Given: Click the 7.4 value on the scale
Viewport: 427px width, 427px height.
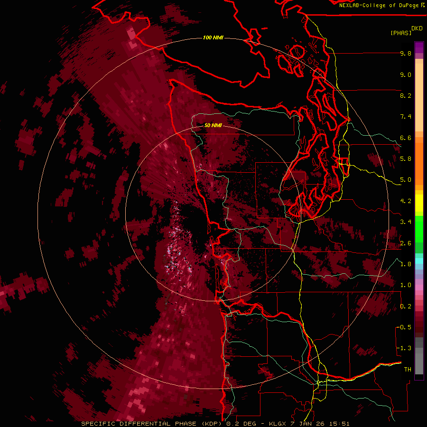Looking at the screenshot, I should [406, 117].
